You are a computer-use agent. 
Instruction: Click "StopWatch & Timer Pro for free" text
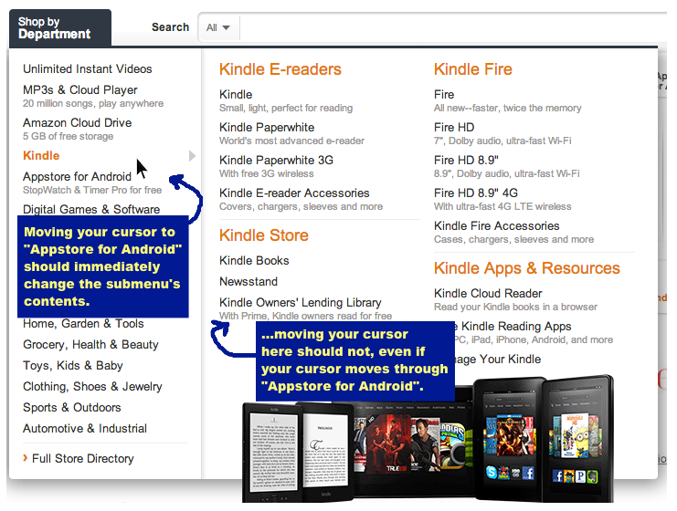coord(92,190)
